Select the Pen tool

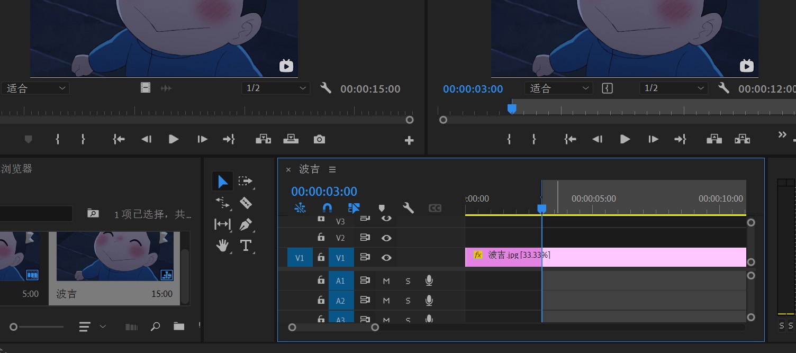tap(246, 224)
